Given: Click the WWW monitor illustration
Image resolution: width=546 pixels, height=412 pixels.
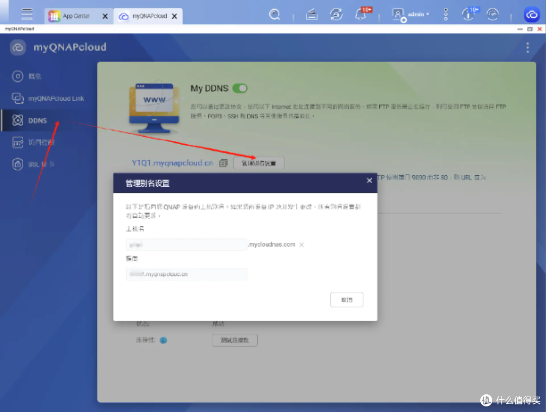Looking at the screenshot, I should click(154, 108).
